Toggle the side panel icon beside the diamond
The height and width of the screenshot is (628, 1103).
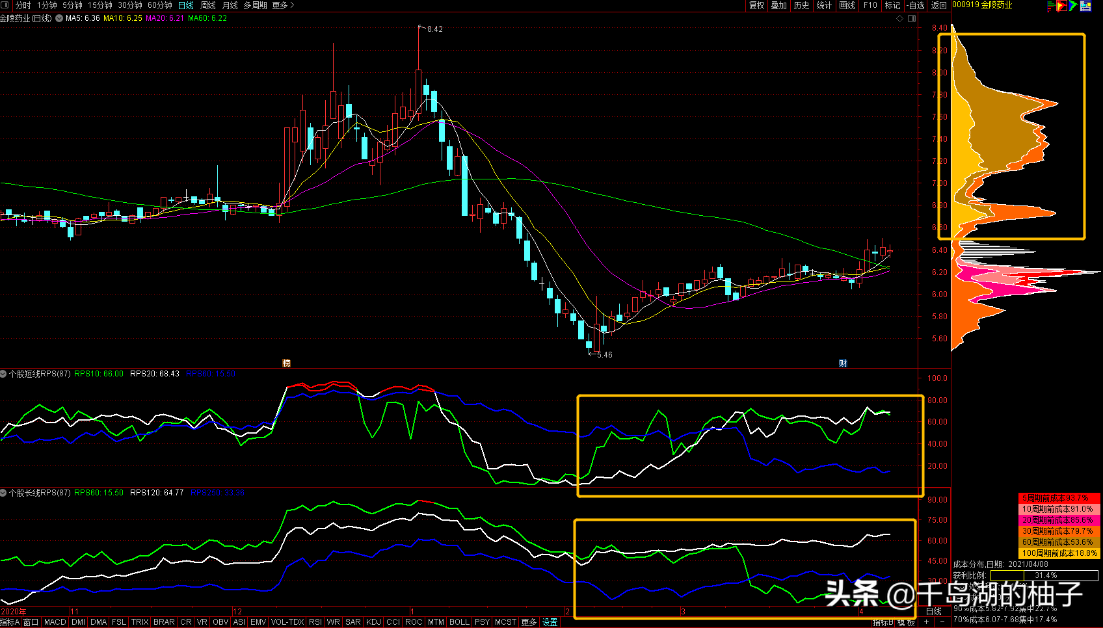point(912,18)
